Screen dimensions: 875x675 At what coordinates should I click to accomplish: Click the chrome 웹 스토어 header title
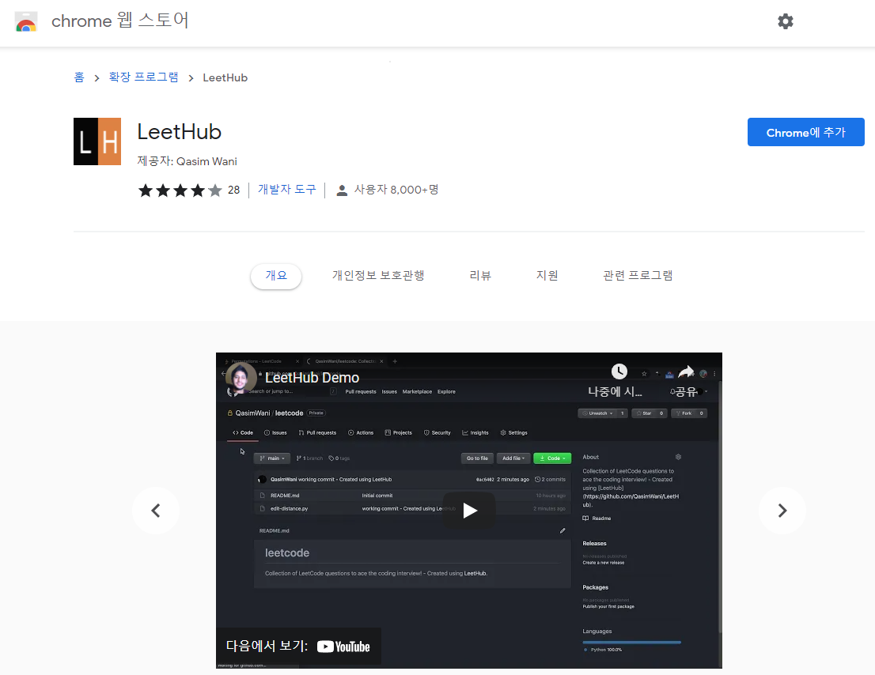120,21
